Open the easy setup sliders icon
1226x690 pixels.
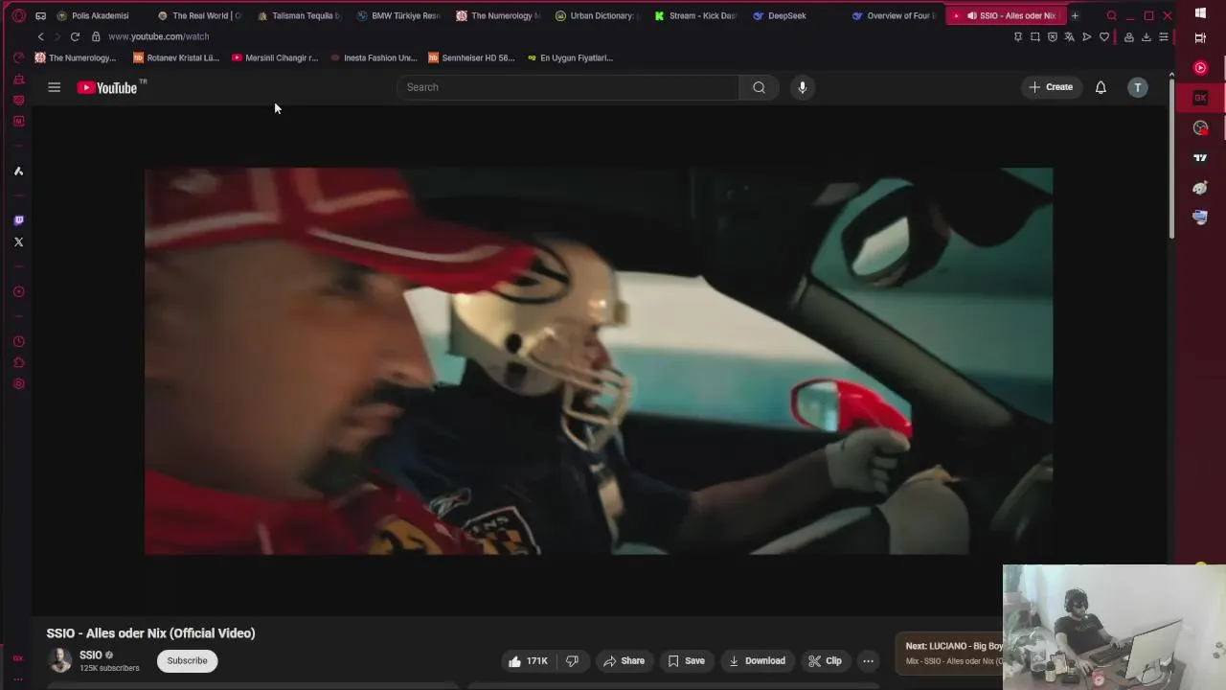(x=1163, y=36)
